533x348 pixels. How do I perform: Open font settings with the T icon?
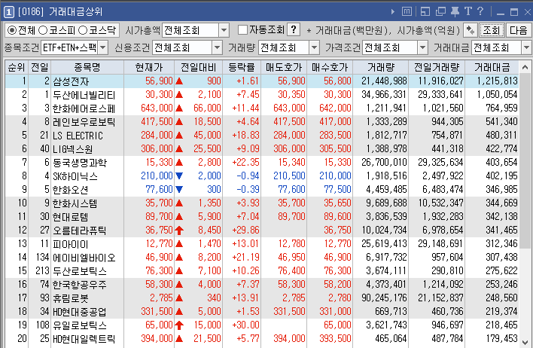pyautogui.click(x=468, y=11)
